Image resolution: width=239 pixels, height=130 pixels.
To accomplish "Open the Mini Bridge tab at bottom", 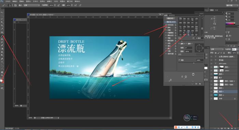I will [9, 129].
